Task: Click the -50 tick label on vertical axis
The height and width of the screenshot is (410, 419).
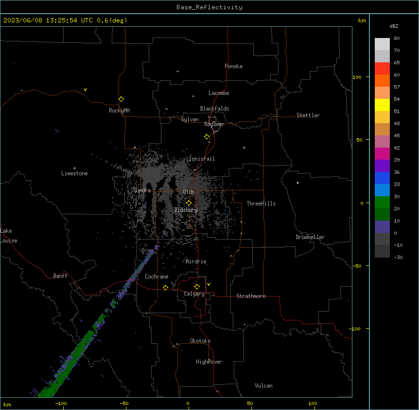Action: tap(357, 266)
